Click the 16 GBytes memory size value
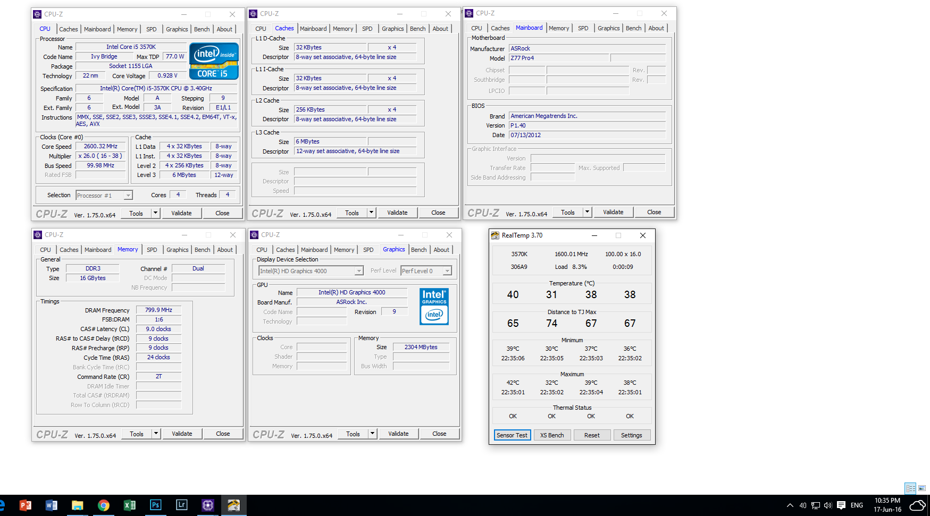Viewport: 930px width, 516px height. 93,278
